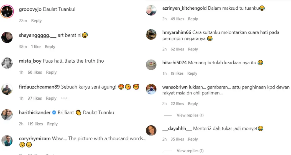The image size is (291, 155).
Task: Open grooovyjo's profile picture
Action: (x=7, y=12)
